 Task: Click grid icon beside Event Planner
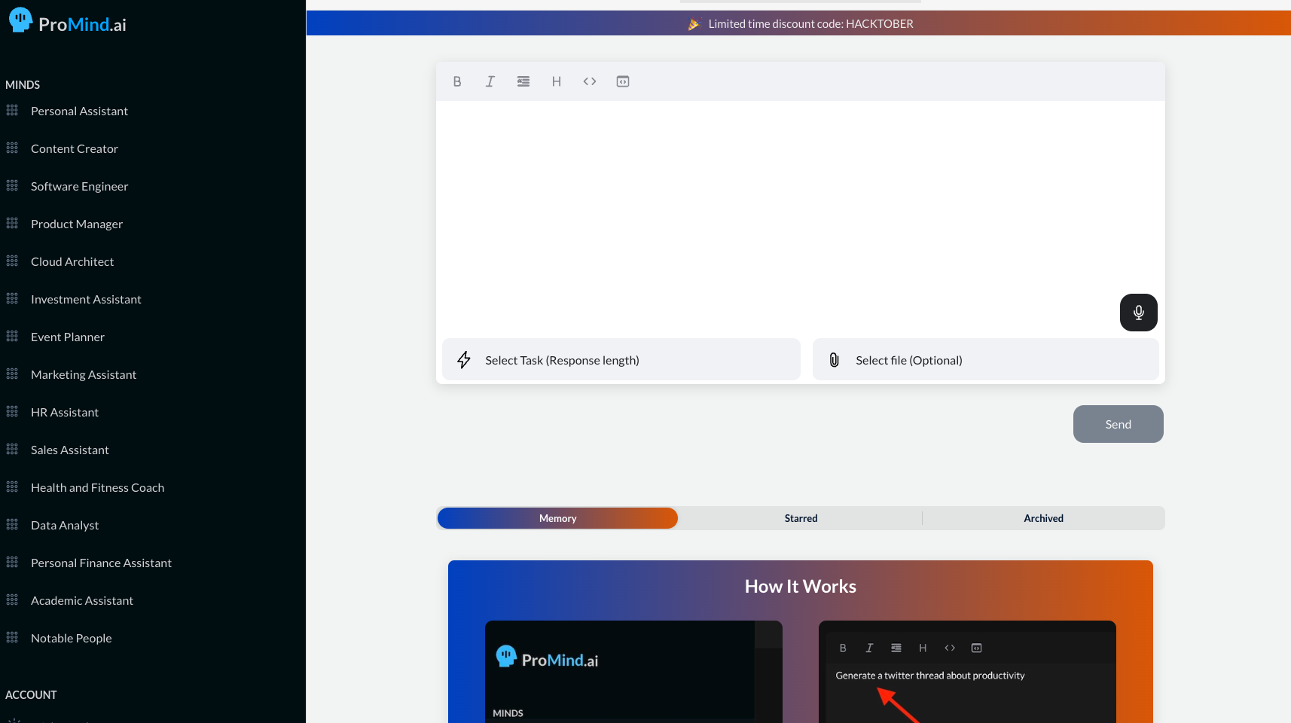12,337
